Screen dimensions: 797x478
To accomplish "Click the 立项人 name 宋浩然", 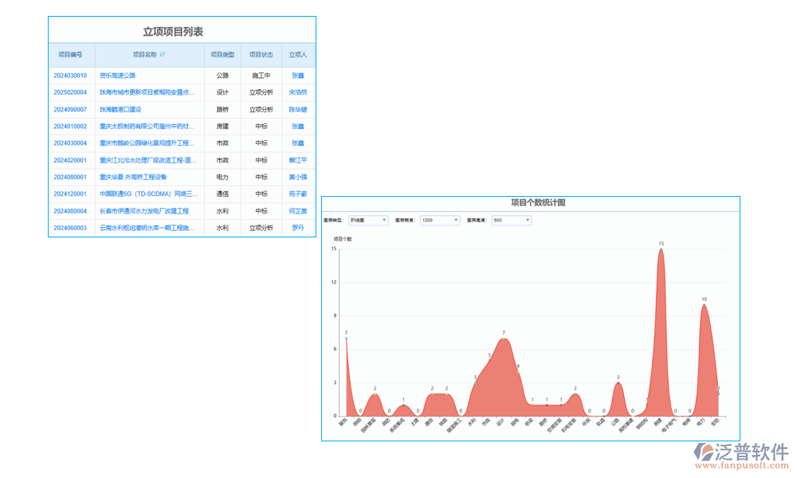I will click(x=298, y=92).
